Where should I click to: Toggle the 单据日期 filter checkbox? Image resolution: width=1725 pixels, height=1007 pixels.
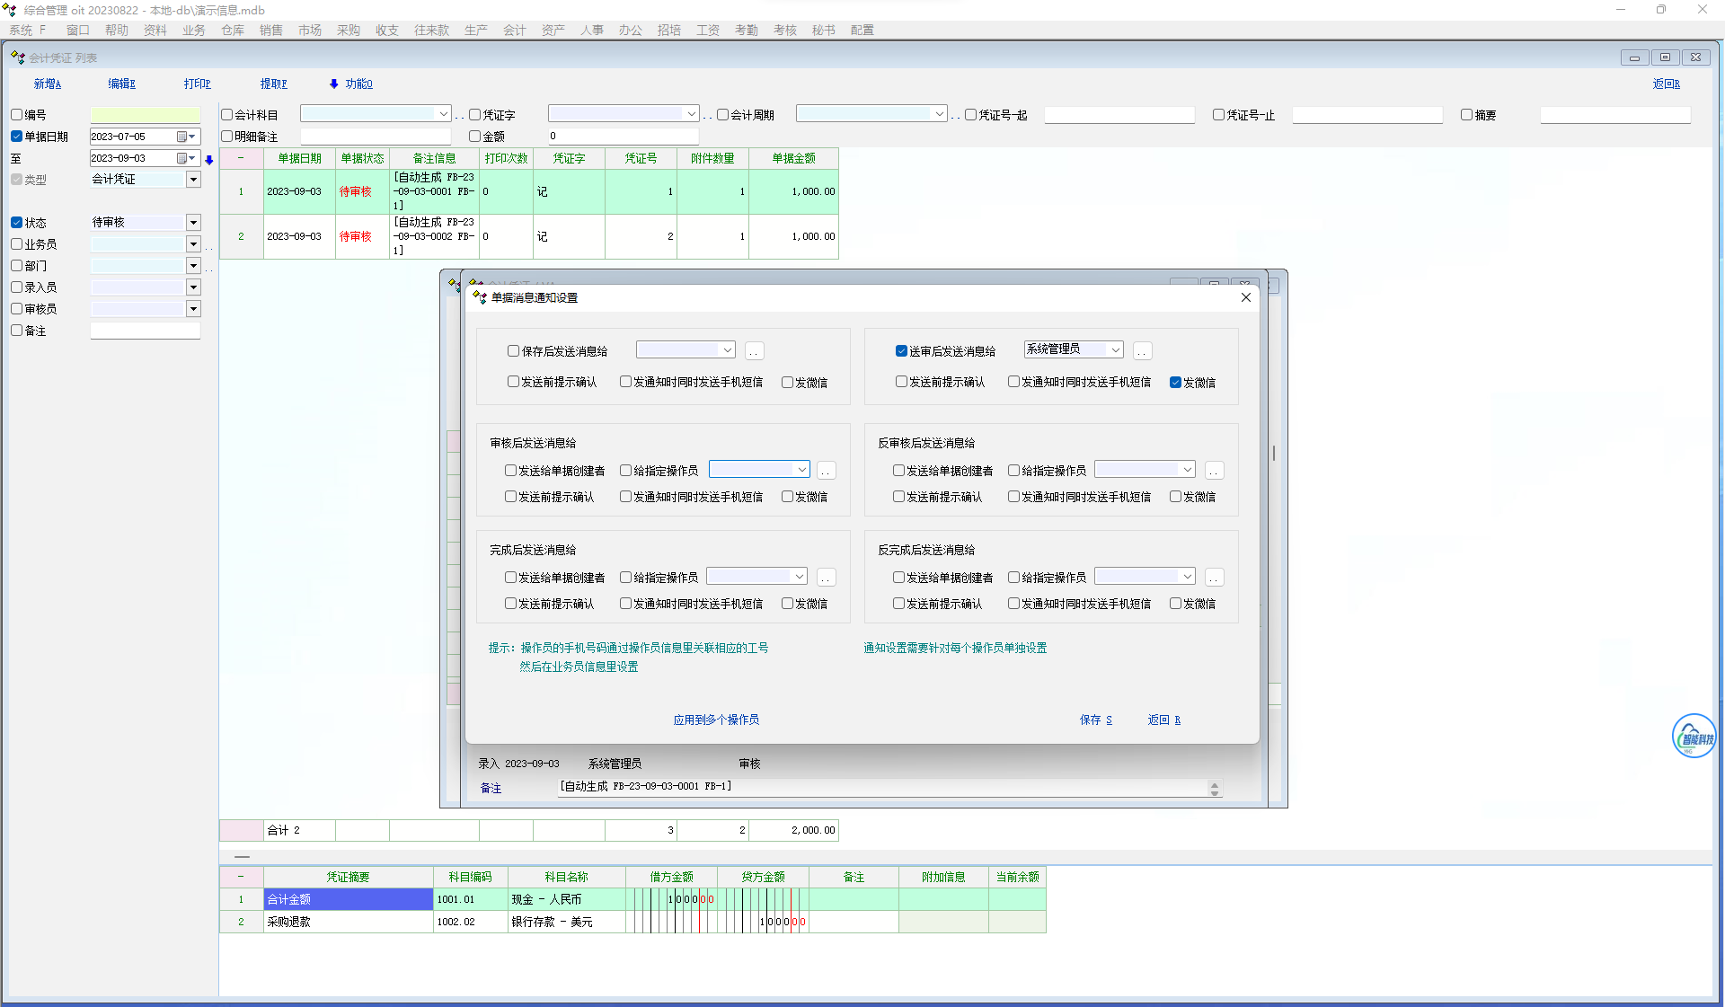[17, 137]
